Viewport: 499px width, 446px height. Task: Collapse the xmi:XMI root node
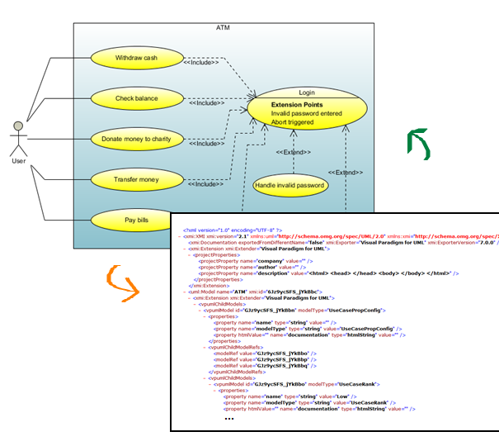coord(180,235)
